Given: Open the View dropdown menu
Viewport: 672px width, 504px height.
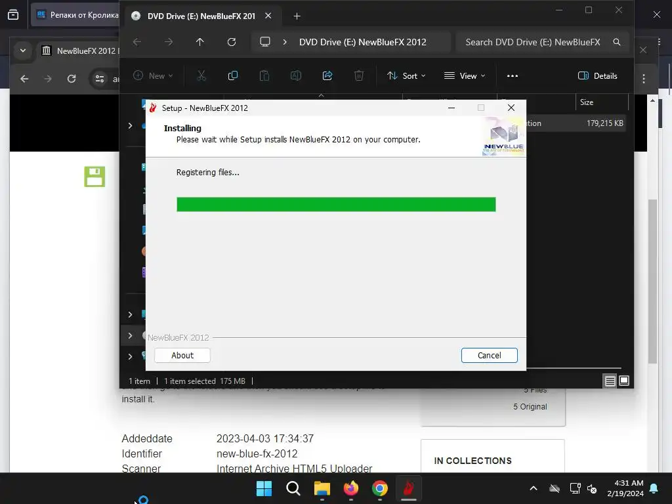Looking at the screenshot, I should (x=465, y=76).
